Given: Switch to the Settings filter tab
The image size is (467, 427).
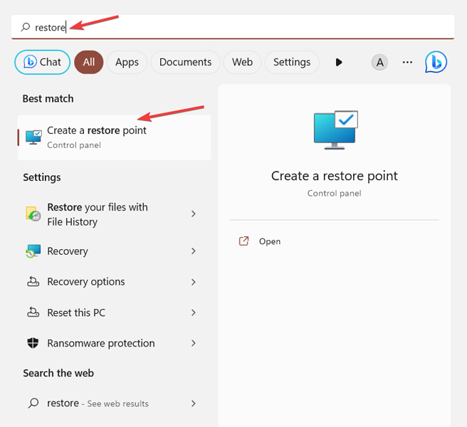Looking at the screenshot, I should [292, 62].
